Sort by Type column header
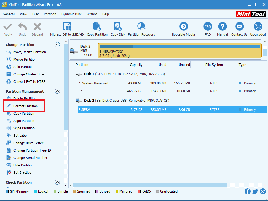The image size is (268, 201). pyautogui.click(x=253, y=65)
